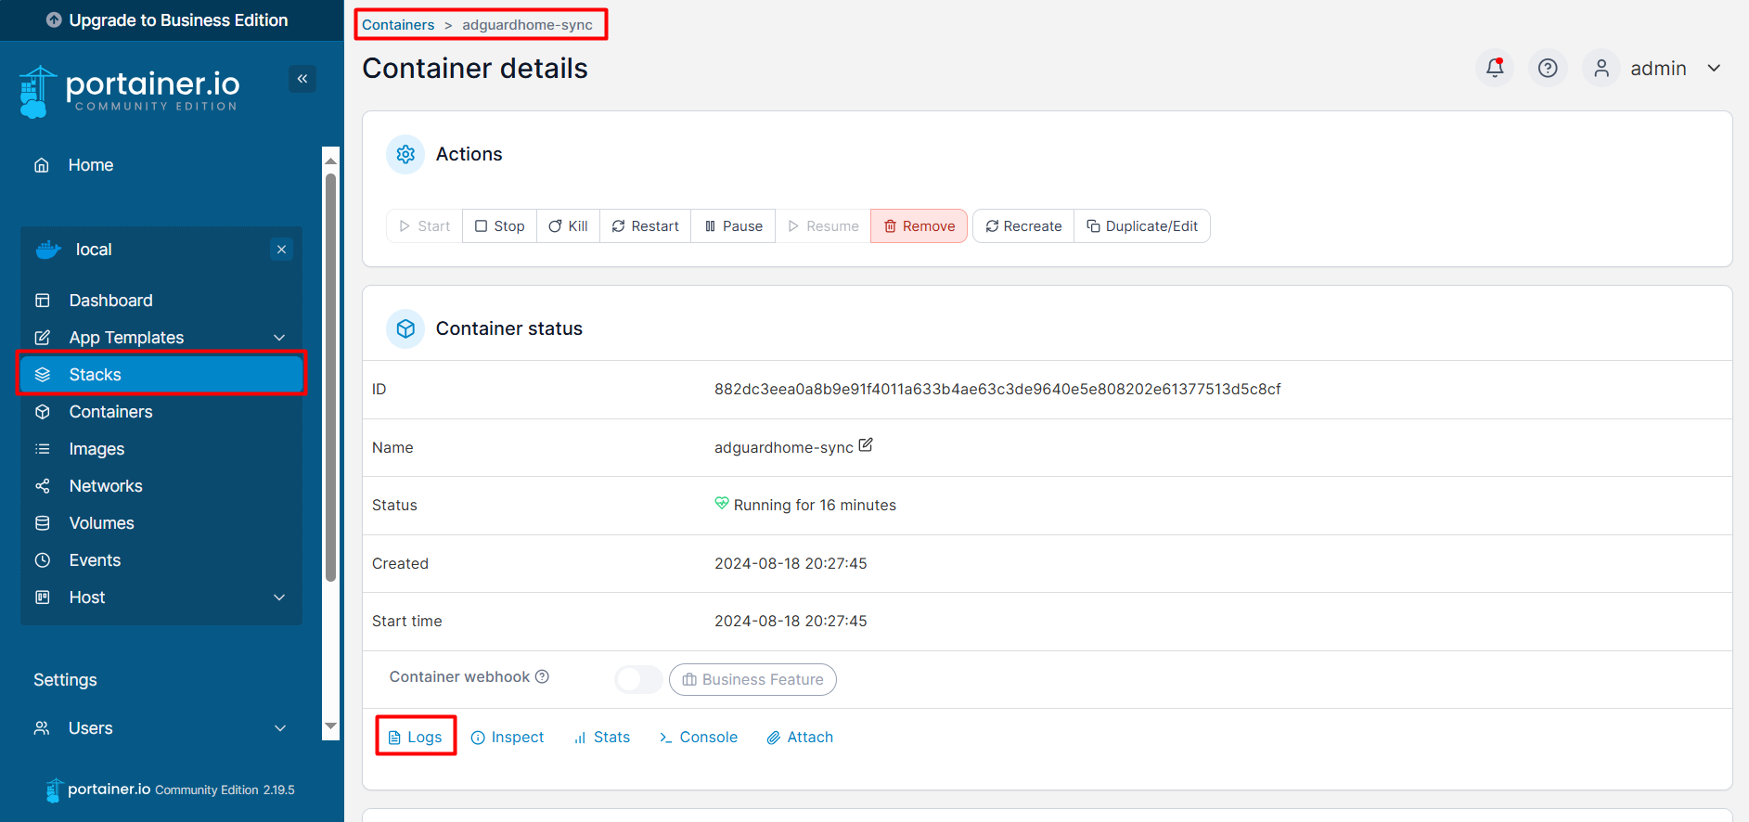
Task: Open the notifications bell
Action: pos(1495,68)
